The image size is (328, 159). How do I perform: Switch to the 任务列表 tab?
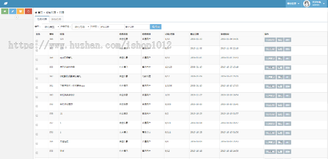42,19
